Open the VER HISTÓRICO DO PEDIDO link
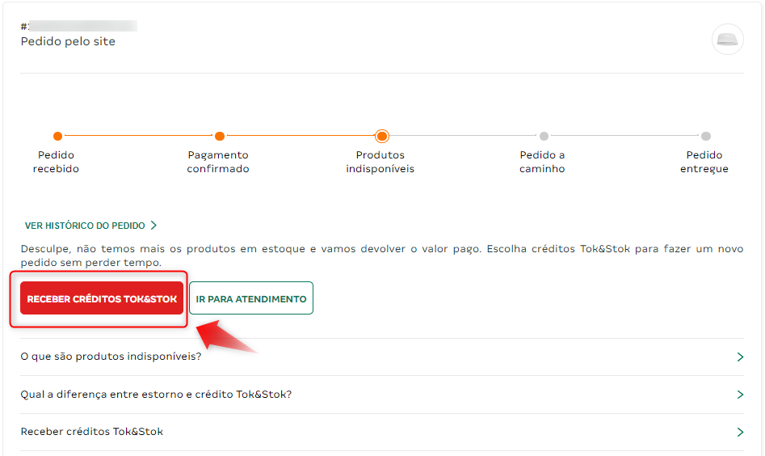The width and height of the screenshot is (765, 456). [85, 226]
